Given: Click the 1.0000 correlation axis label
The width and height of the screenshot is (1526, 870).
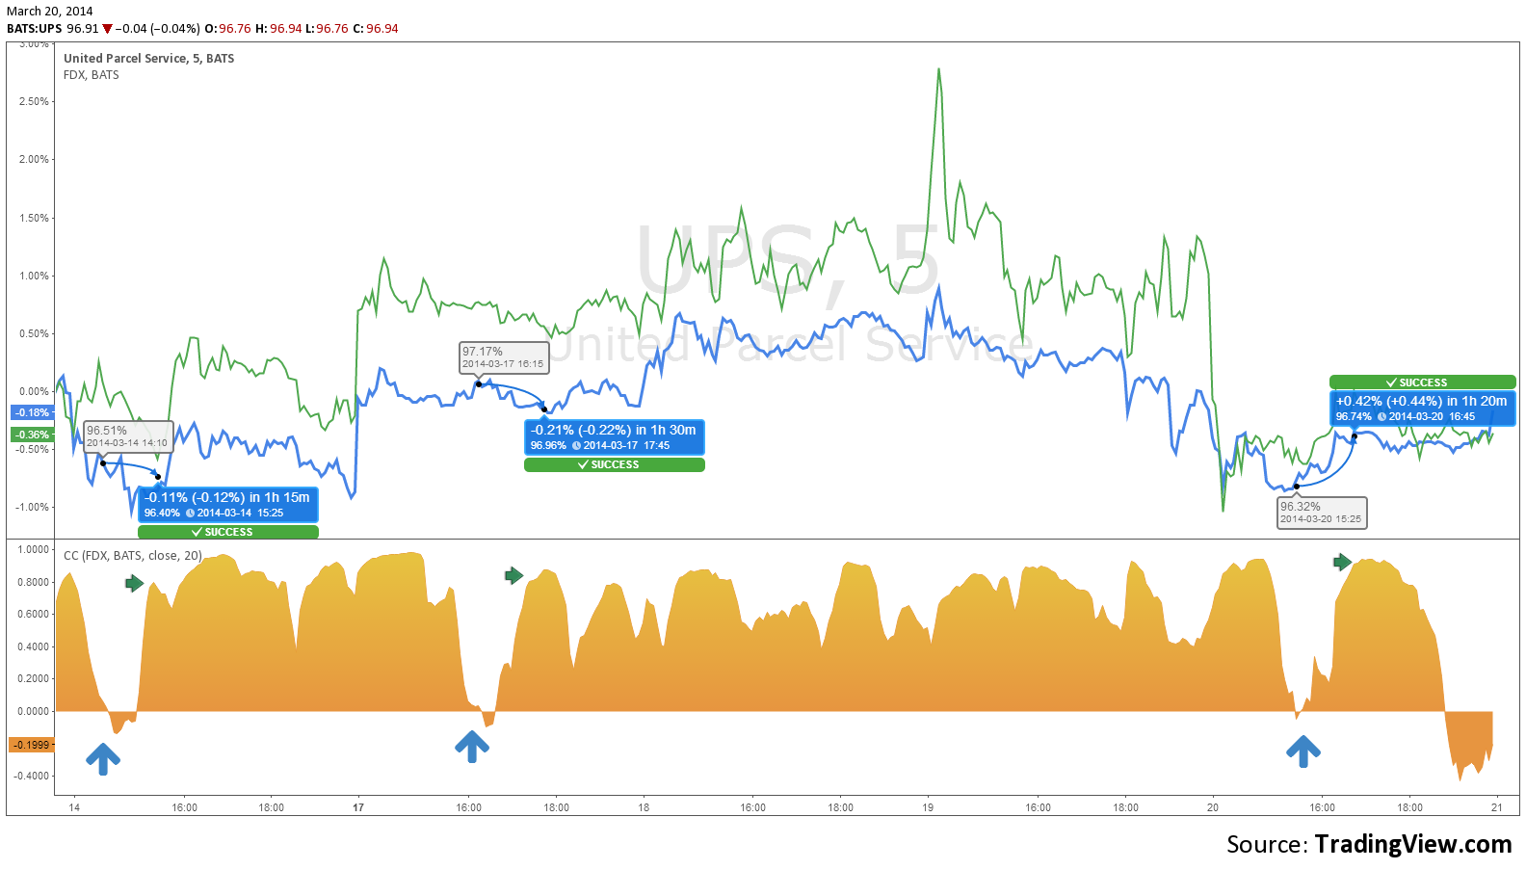Looking at the screenshot, I should click(34, 549).
